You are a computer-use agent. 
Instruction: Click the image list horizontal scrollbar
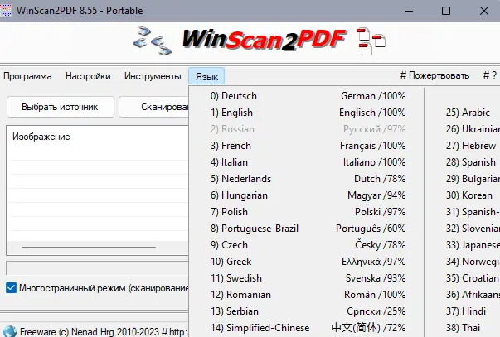coord(89,248)
